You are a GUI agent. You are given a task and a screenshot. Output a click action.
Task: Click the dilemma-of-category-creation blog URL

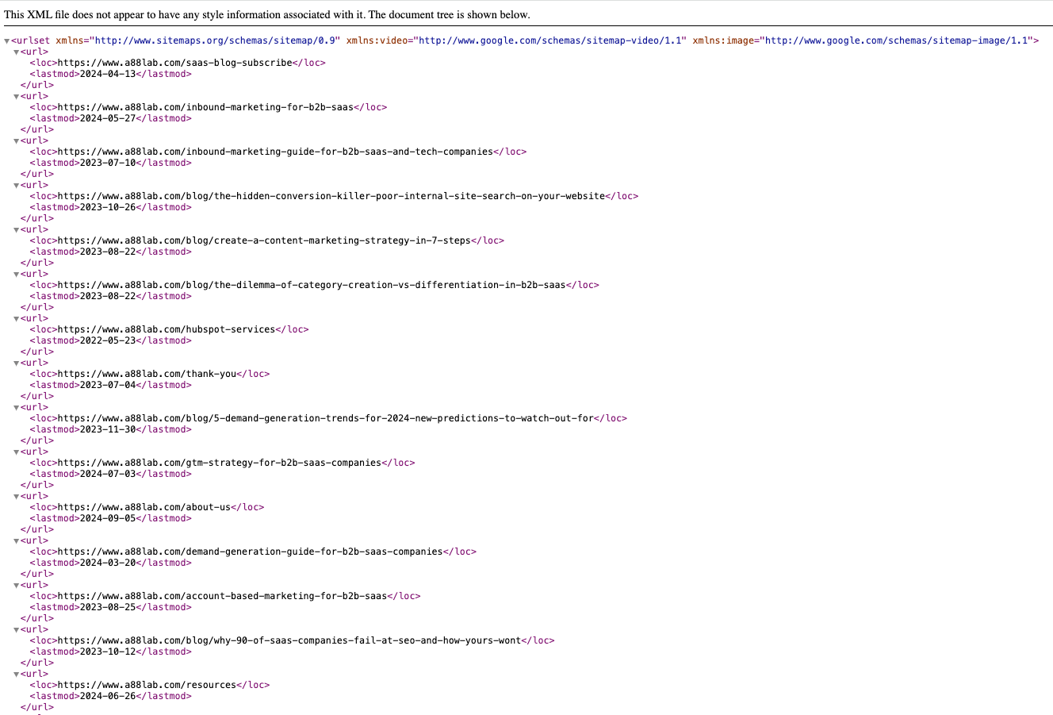[312, 285]
